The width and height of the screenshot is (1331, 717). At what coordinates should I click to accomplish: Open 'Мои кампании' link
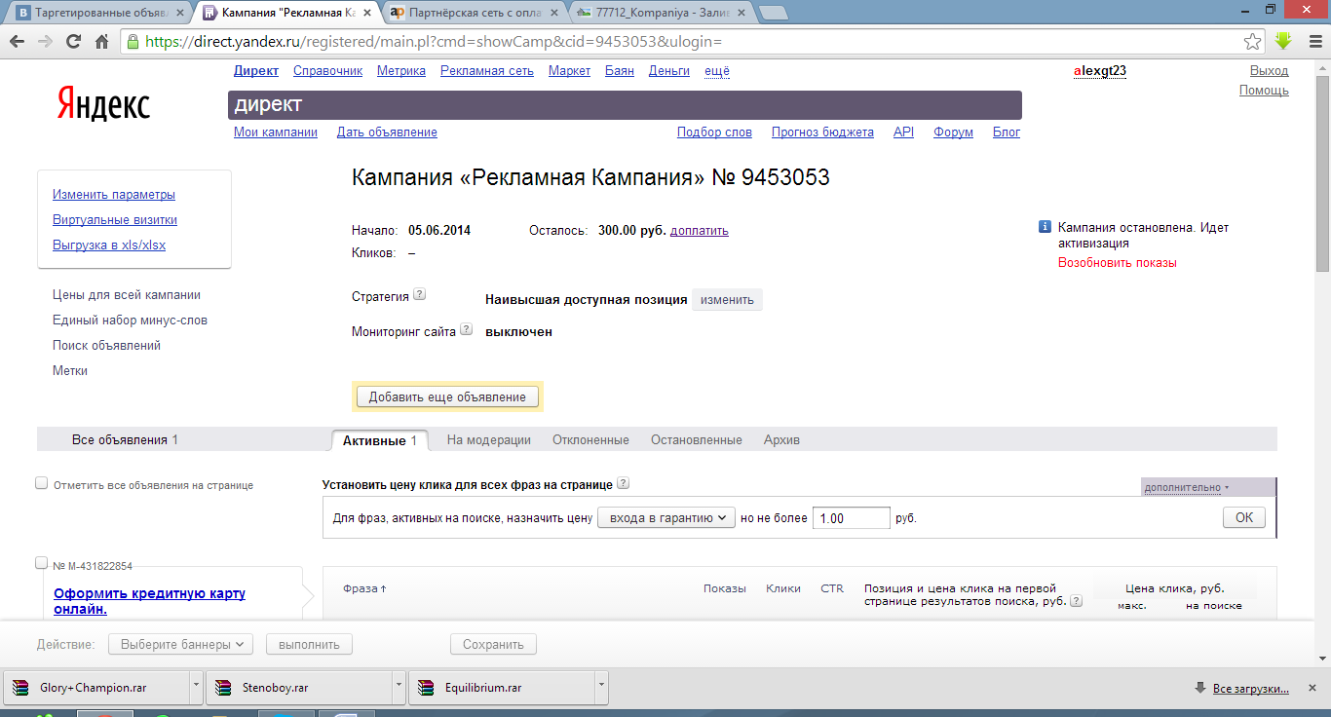pos(276,132)
